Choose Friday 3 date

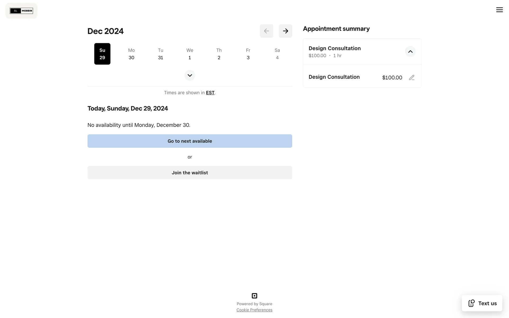248,54
